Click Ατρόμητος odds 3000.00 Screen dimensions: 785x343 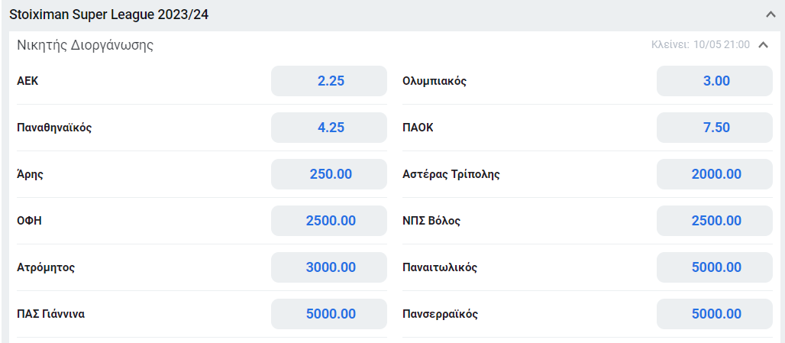click(329, 267)
